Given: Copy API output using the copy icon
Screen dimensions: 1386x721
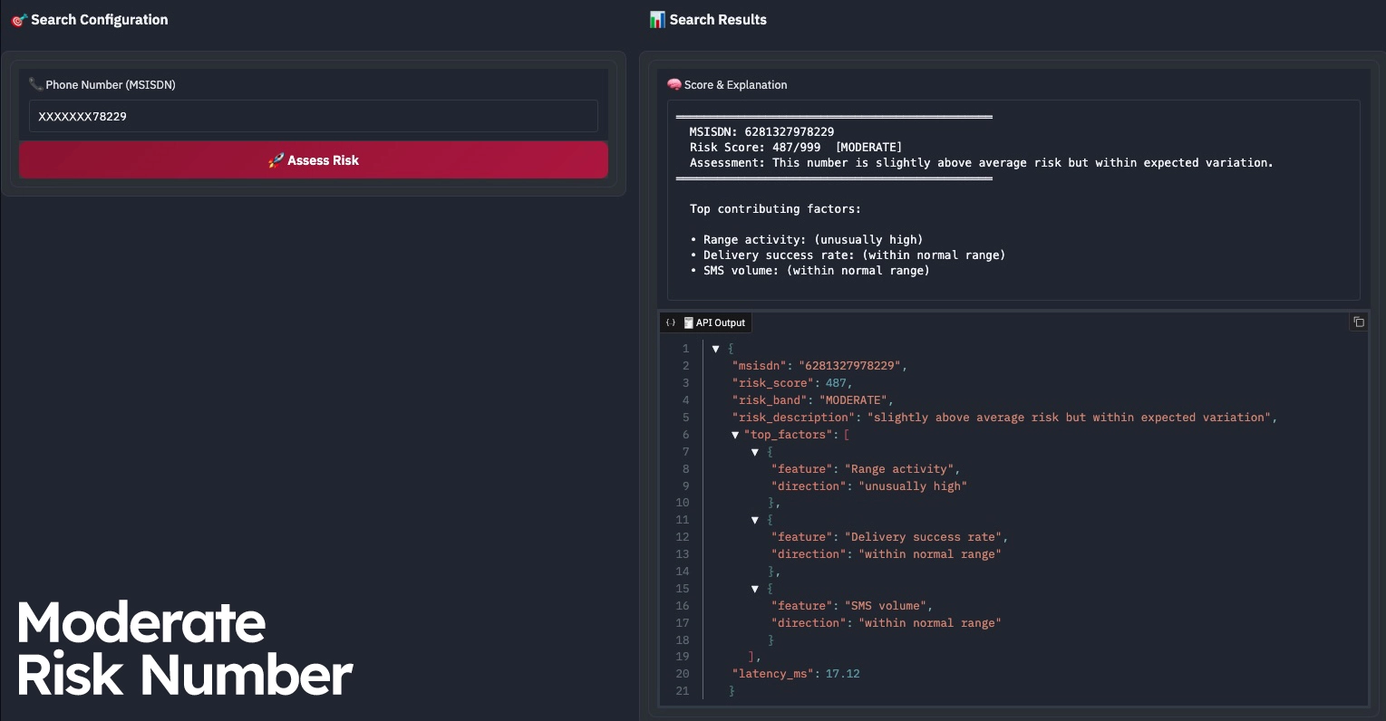Looking at the screenshot, I should [x=1358, y=322].
